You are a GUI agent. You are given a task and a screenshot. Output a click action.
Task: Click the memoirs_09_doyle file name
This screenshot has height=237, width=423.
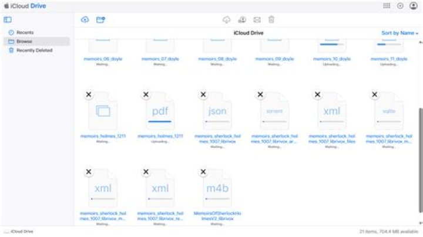click(274, 59)
